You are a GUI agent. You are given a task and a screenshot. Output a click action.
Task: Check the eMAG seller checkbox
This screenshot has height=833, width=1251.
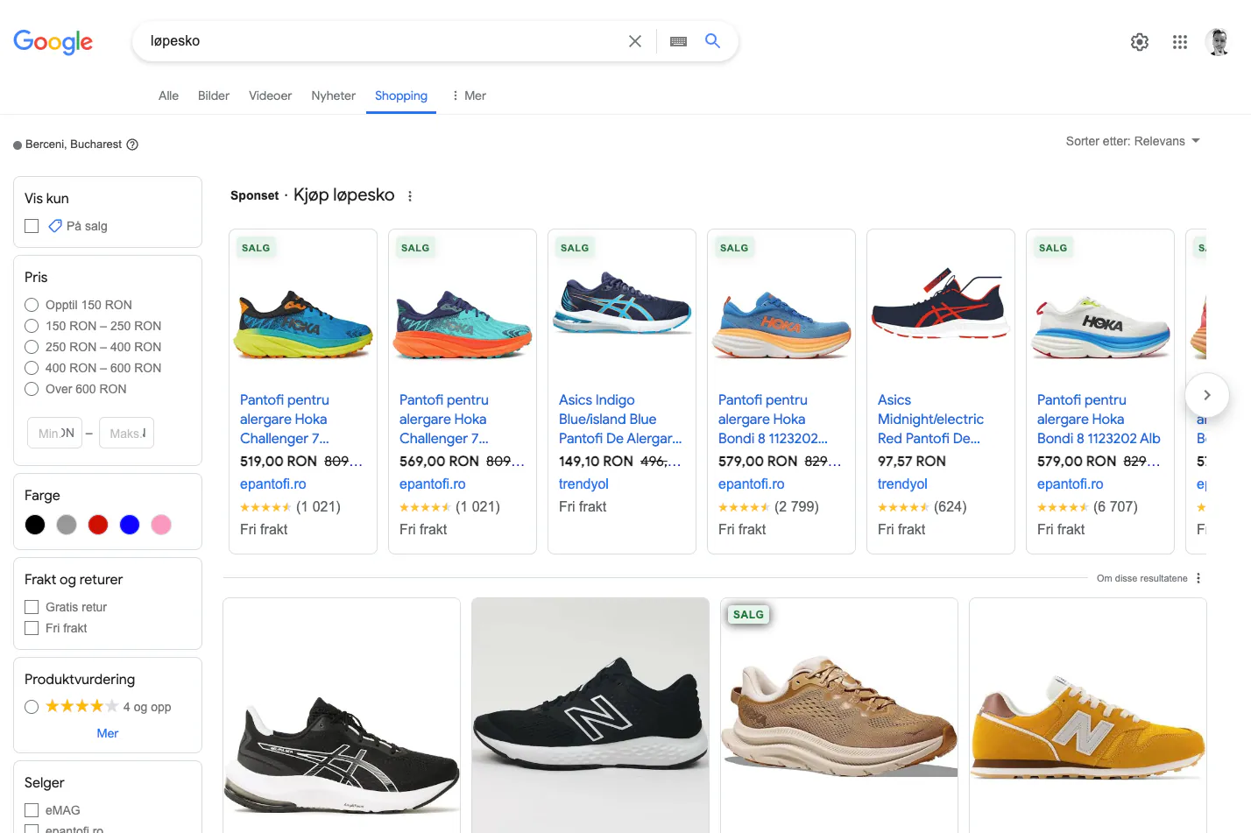(x=32, y=810)
